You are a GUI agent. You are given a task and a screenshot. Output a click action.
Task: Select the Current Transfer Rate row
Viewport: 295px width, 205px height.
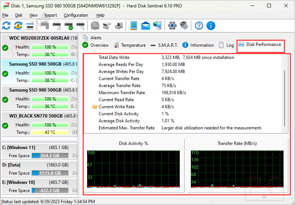tap(183, 79)
